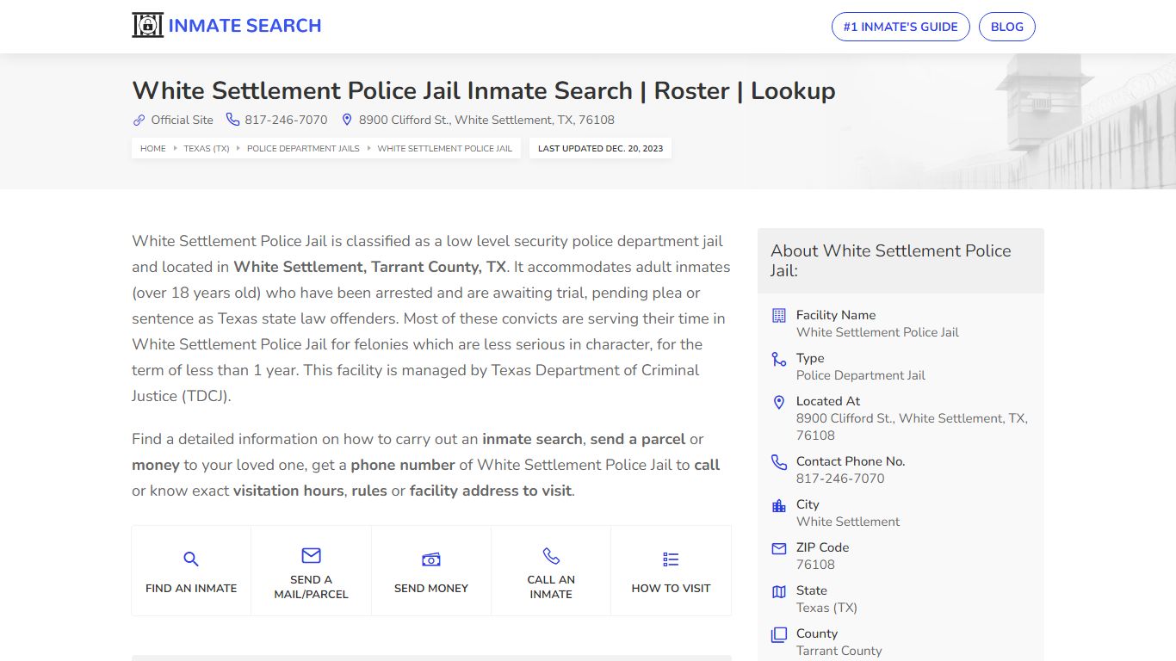Click the main page title heading
The width and height of the screenshot is (1176, 661).
point(484,90)
